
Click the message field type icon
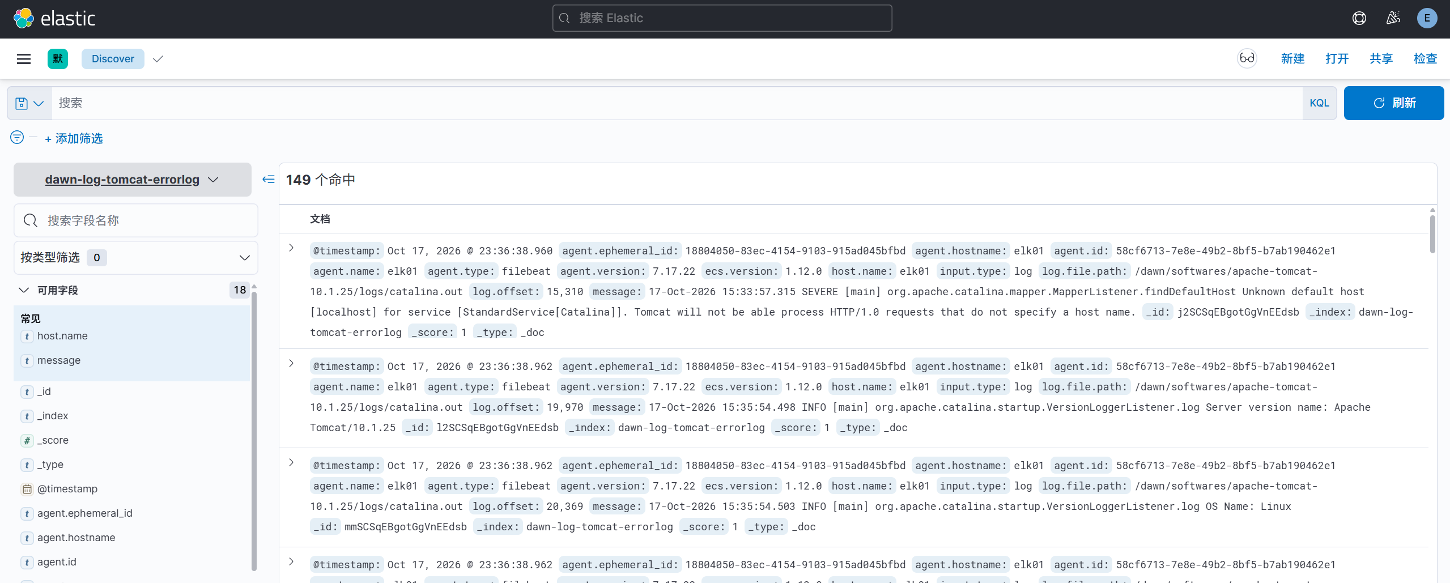[27, 360]
